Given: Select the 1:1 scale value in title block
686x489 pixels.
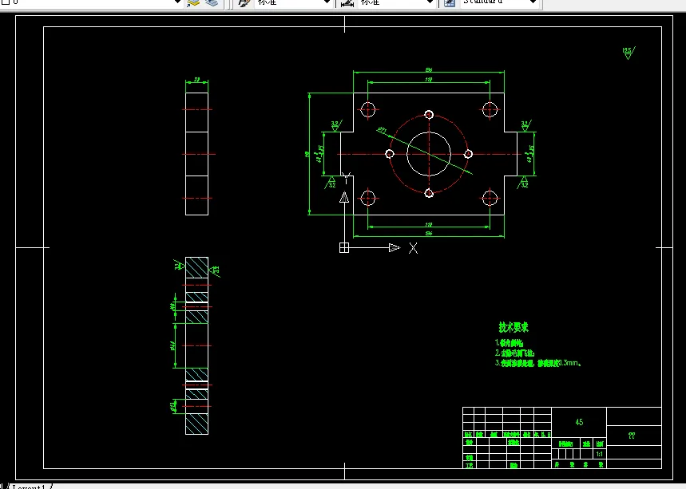Looking at the screenshot, I should click(600, 454).
